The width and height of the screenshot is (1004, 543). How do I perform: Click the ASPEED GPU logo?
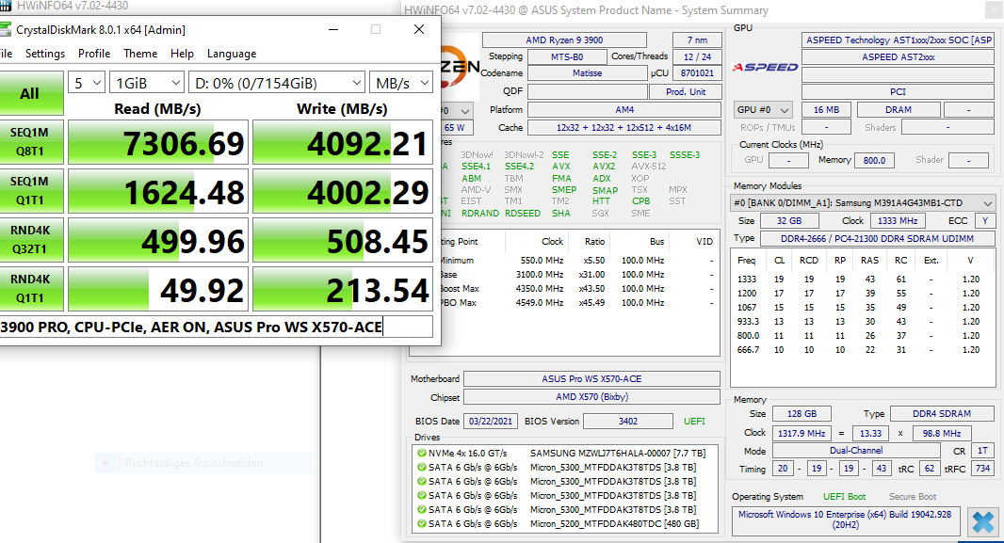[x=765, y=67]
